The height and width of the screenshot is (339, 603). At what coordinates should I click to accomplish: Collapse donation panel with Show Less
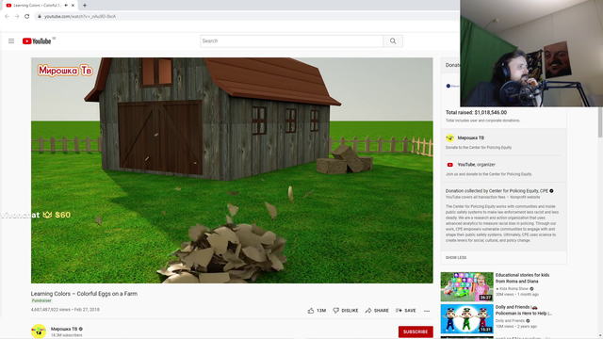[456, 257]
